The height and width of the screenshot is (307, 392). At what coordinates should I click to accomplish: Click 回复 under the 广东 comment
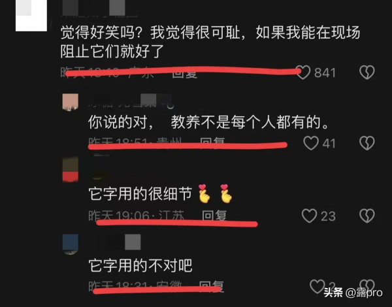184,73
